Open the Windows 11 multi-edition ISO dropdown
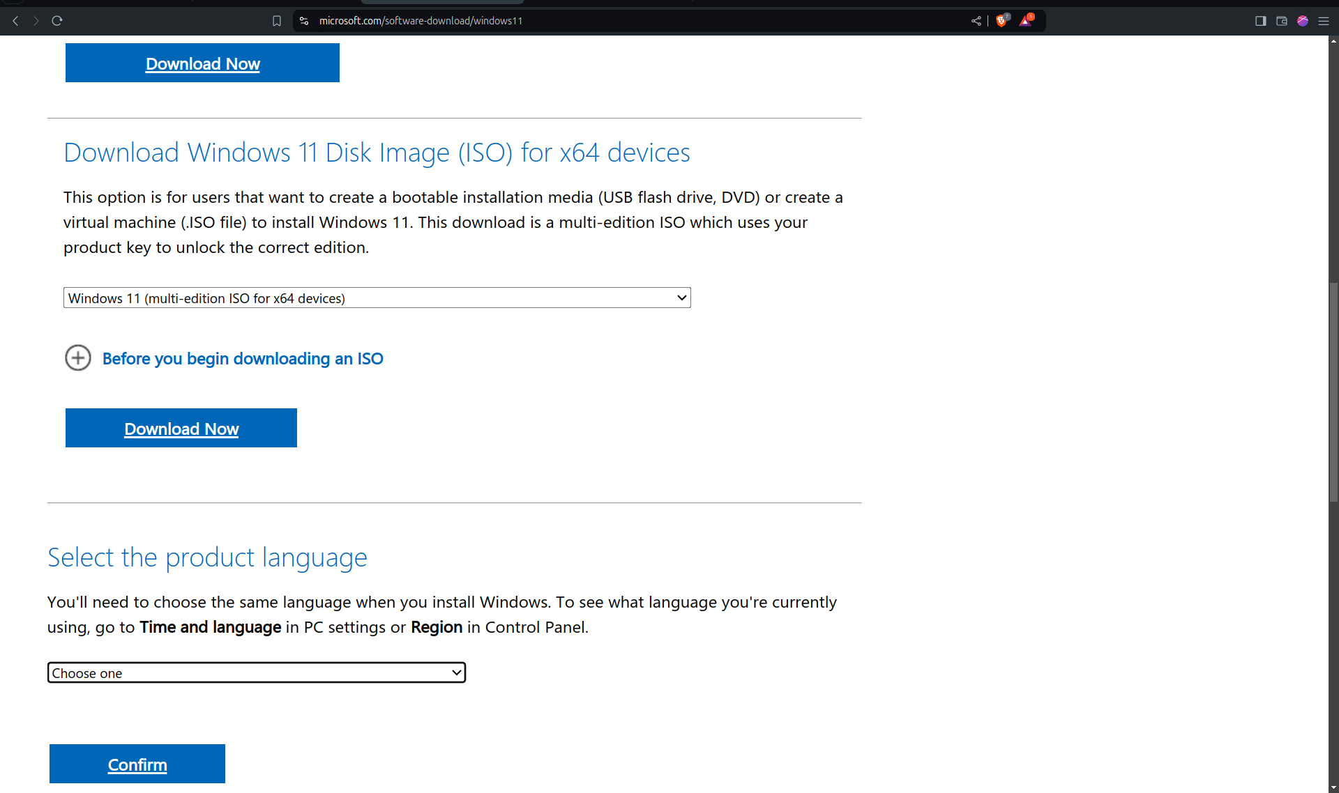This screenshot has width=1339, height=793. point(377,298)
